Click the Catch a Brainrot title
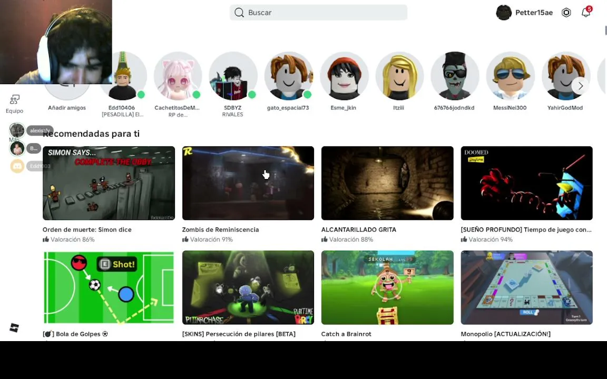Screen dimensions: 607x379 coord(346,334)
